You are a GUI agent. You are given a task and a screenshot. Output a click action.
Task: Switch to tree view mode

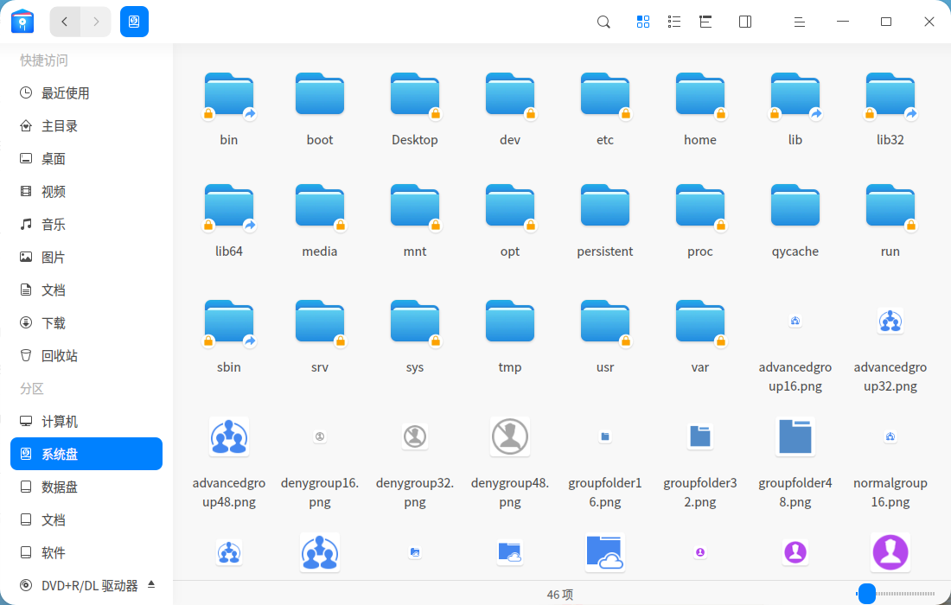point(705,22)
